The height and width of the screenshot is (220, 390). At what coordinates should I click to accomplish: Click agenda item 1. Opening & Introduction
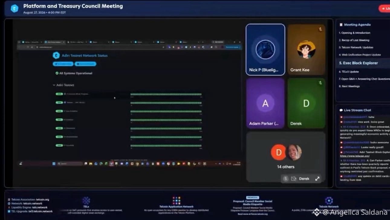coord(354,33)
